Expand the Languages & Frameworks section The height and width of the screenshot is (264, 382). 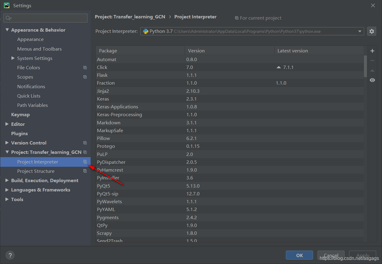click(7, 190)
